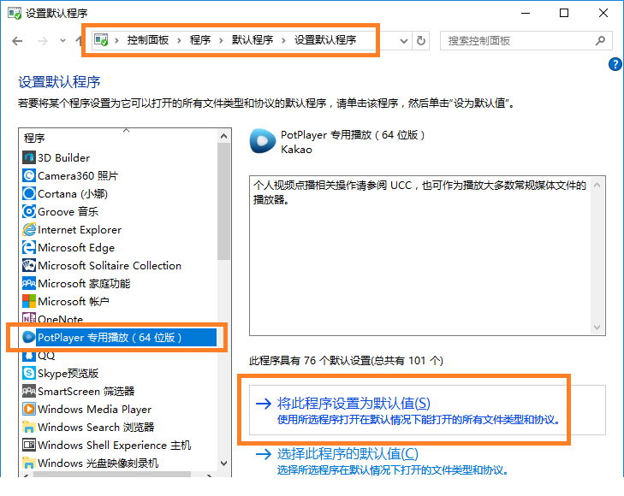The width and height of the screenshot is (624, 496).
Task: Select Skype预览版 in the list
Action: pyautogui.click(x=61, y=373)
